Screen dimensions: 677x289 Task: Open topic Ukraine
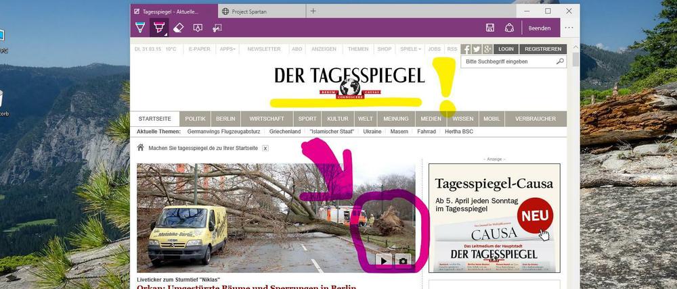click(372, 132)
